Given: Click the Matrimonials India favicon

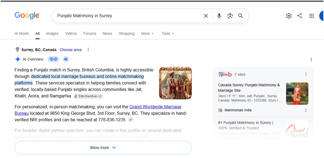Looking at the screenshot, I should pos(220,110).
